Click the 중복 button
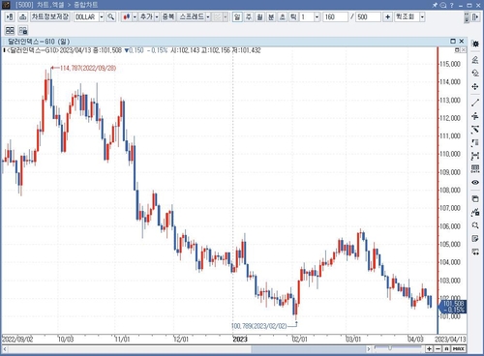Image resolution: width=484 pixels, height=356 pixels. pos(168,16)
